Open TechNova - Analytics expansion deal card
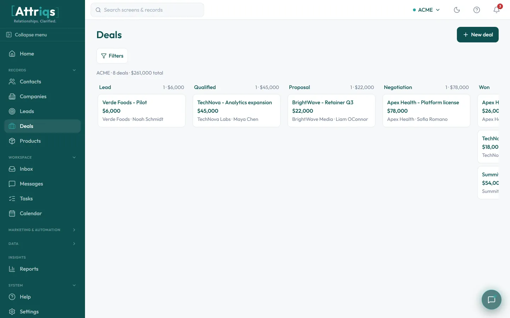 [237, 111]
